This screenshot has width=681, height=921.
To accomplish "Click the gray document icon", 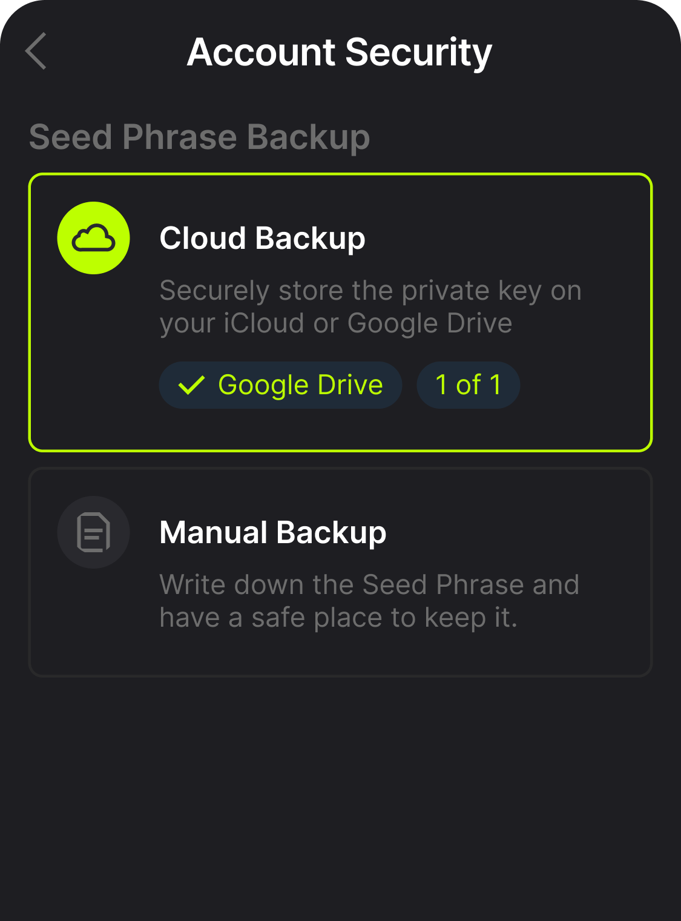I will tap(93, 532).
